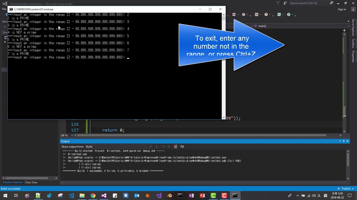Click the teal 'In' inspector toolbar icon
The width and height of the screenshot is (357, 200).
point(279,14)
